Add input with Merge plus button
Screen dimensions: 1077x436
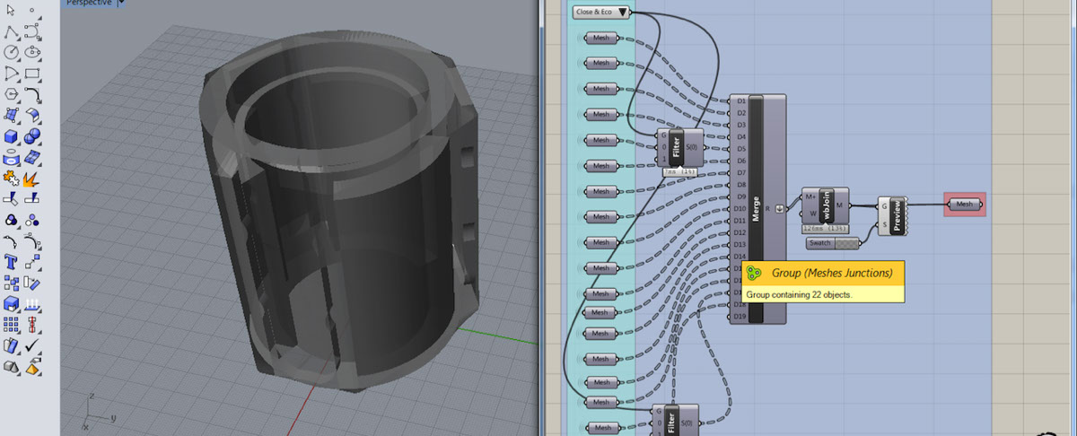tap(779, 209)
